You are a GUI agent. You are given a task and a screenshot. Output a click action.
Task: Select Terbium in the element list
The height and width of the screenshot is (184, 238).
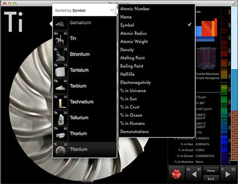tap(85, 86)
